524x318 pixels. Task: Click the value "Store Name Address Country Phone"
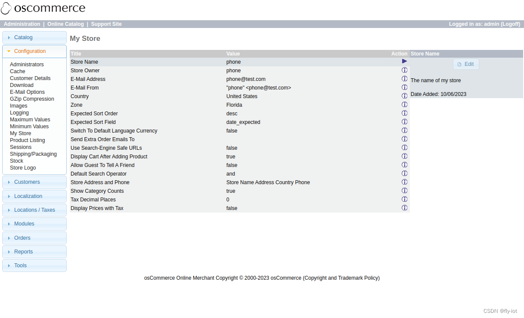268,182
